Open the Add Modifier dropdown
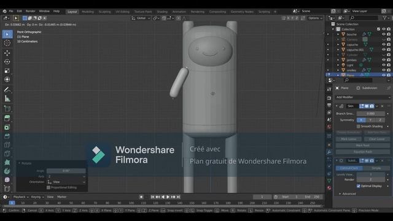The image size is (393, 221). (x=363, y=97)
